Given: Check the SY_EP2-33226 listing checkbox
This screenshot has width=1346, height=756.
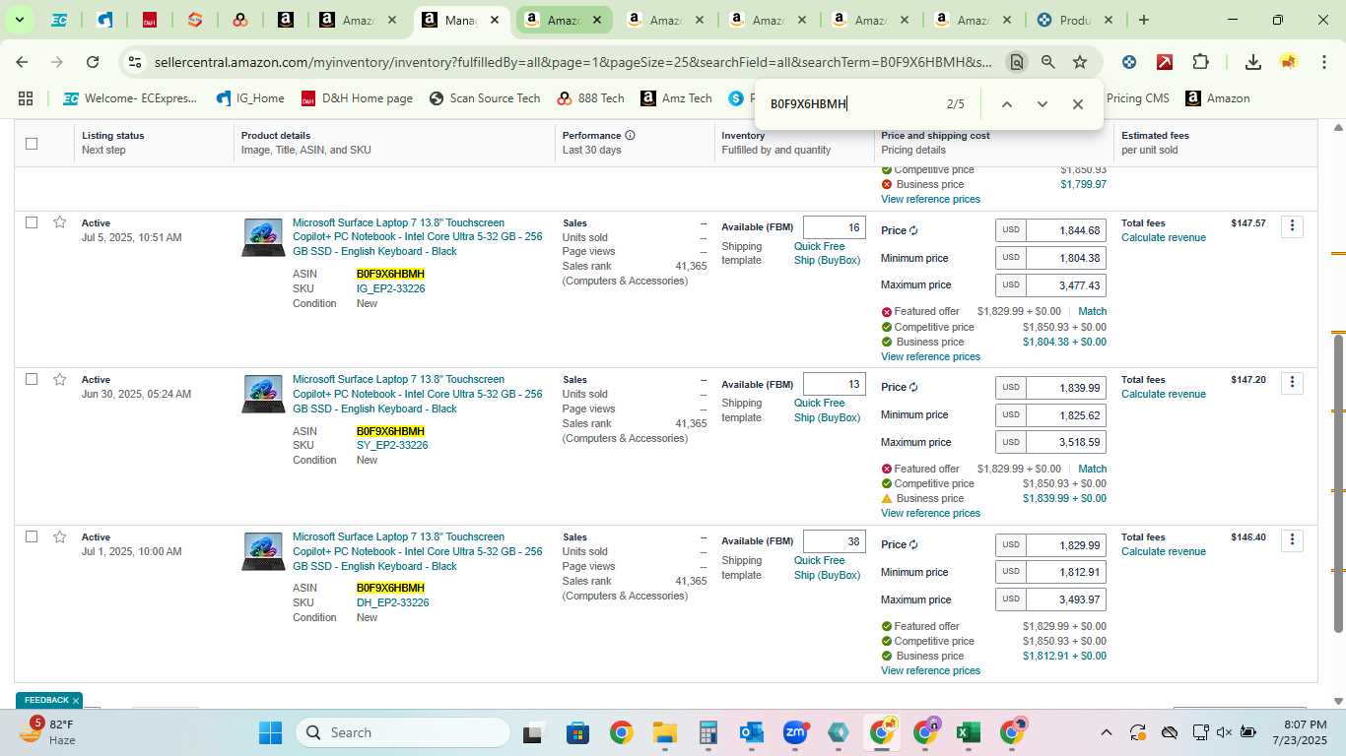Looking at the screenshot, I should 32,379.
